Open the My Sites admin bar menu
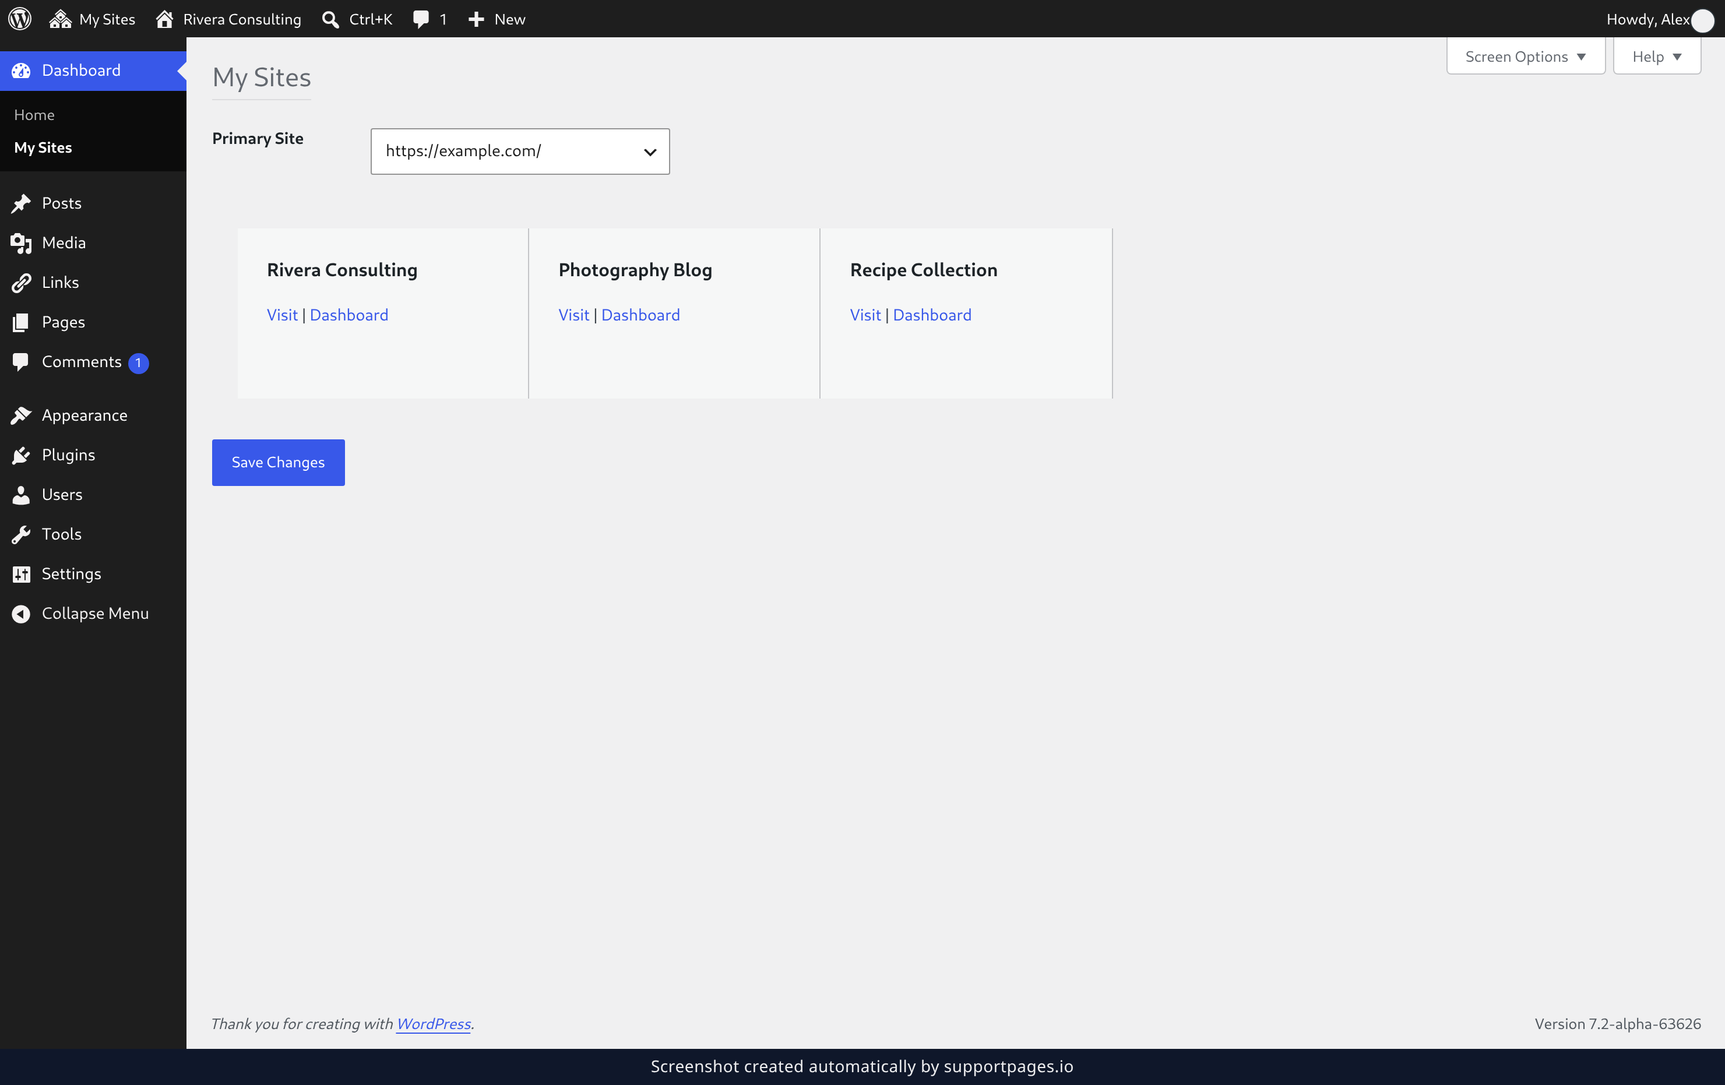Image resolution: width=1725 pixels, height=1085 pixels. pos(93,19)
